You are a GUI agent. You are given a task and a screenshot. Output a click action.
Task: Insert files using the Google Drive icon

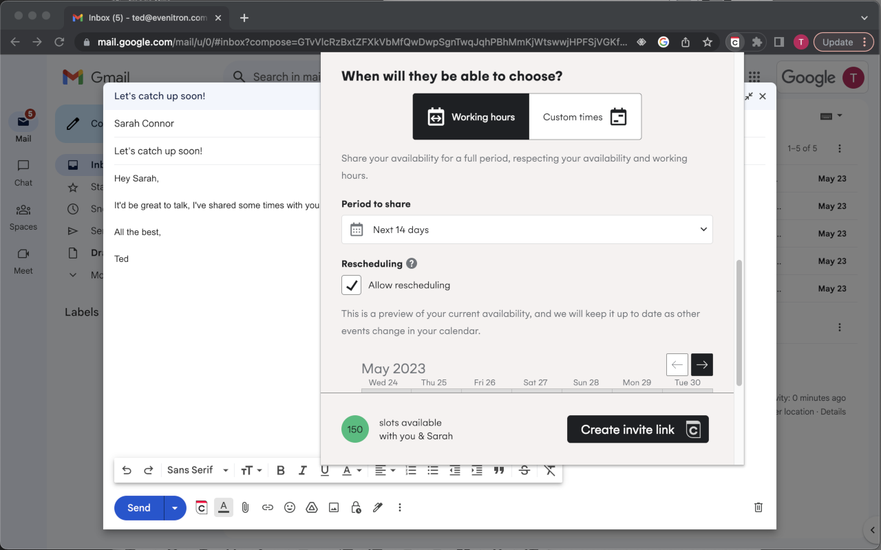click(312, 507)
